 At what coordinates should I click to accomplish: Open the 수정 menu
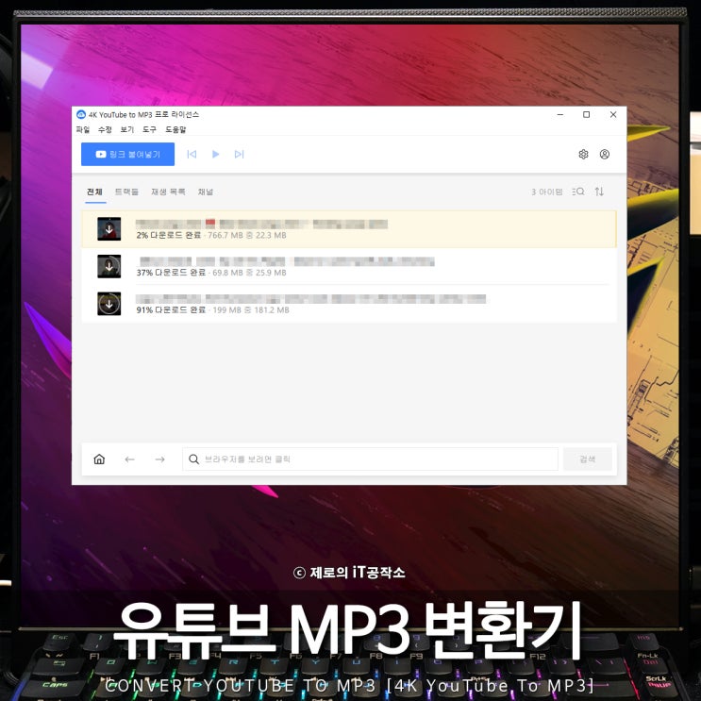tap(105, 129)
